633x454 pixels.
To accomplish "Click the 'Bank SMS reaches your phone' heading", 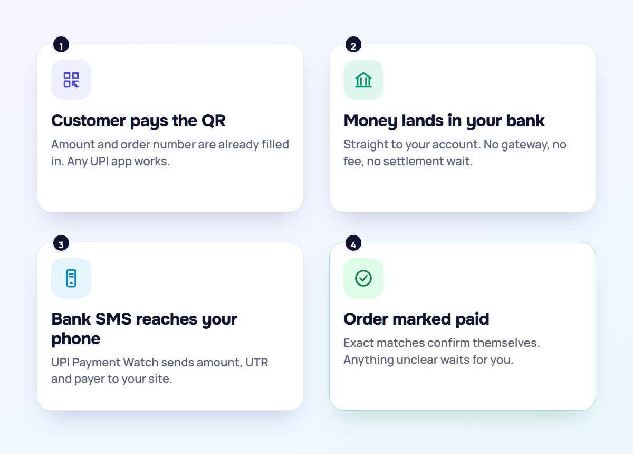I will (x=145, y=329).
